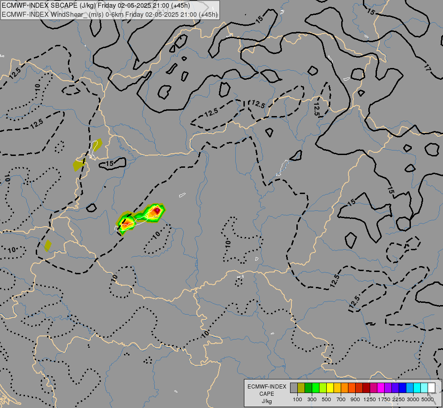Select the pale cyan legend swatch

pos(424,388)
